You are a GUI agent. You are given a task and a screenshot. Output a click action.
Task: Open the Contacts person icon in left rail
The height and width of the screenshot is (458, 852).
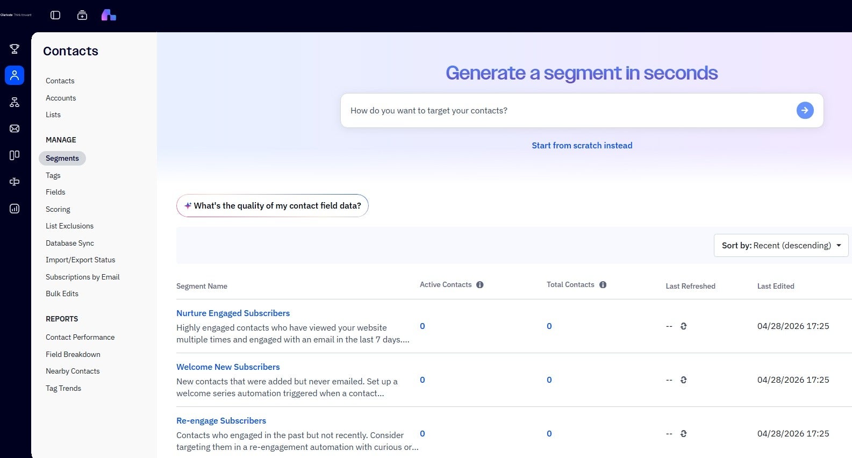pos(15,75)
